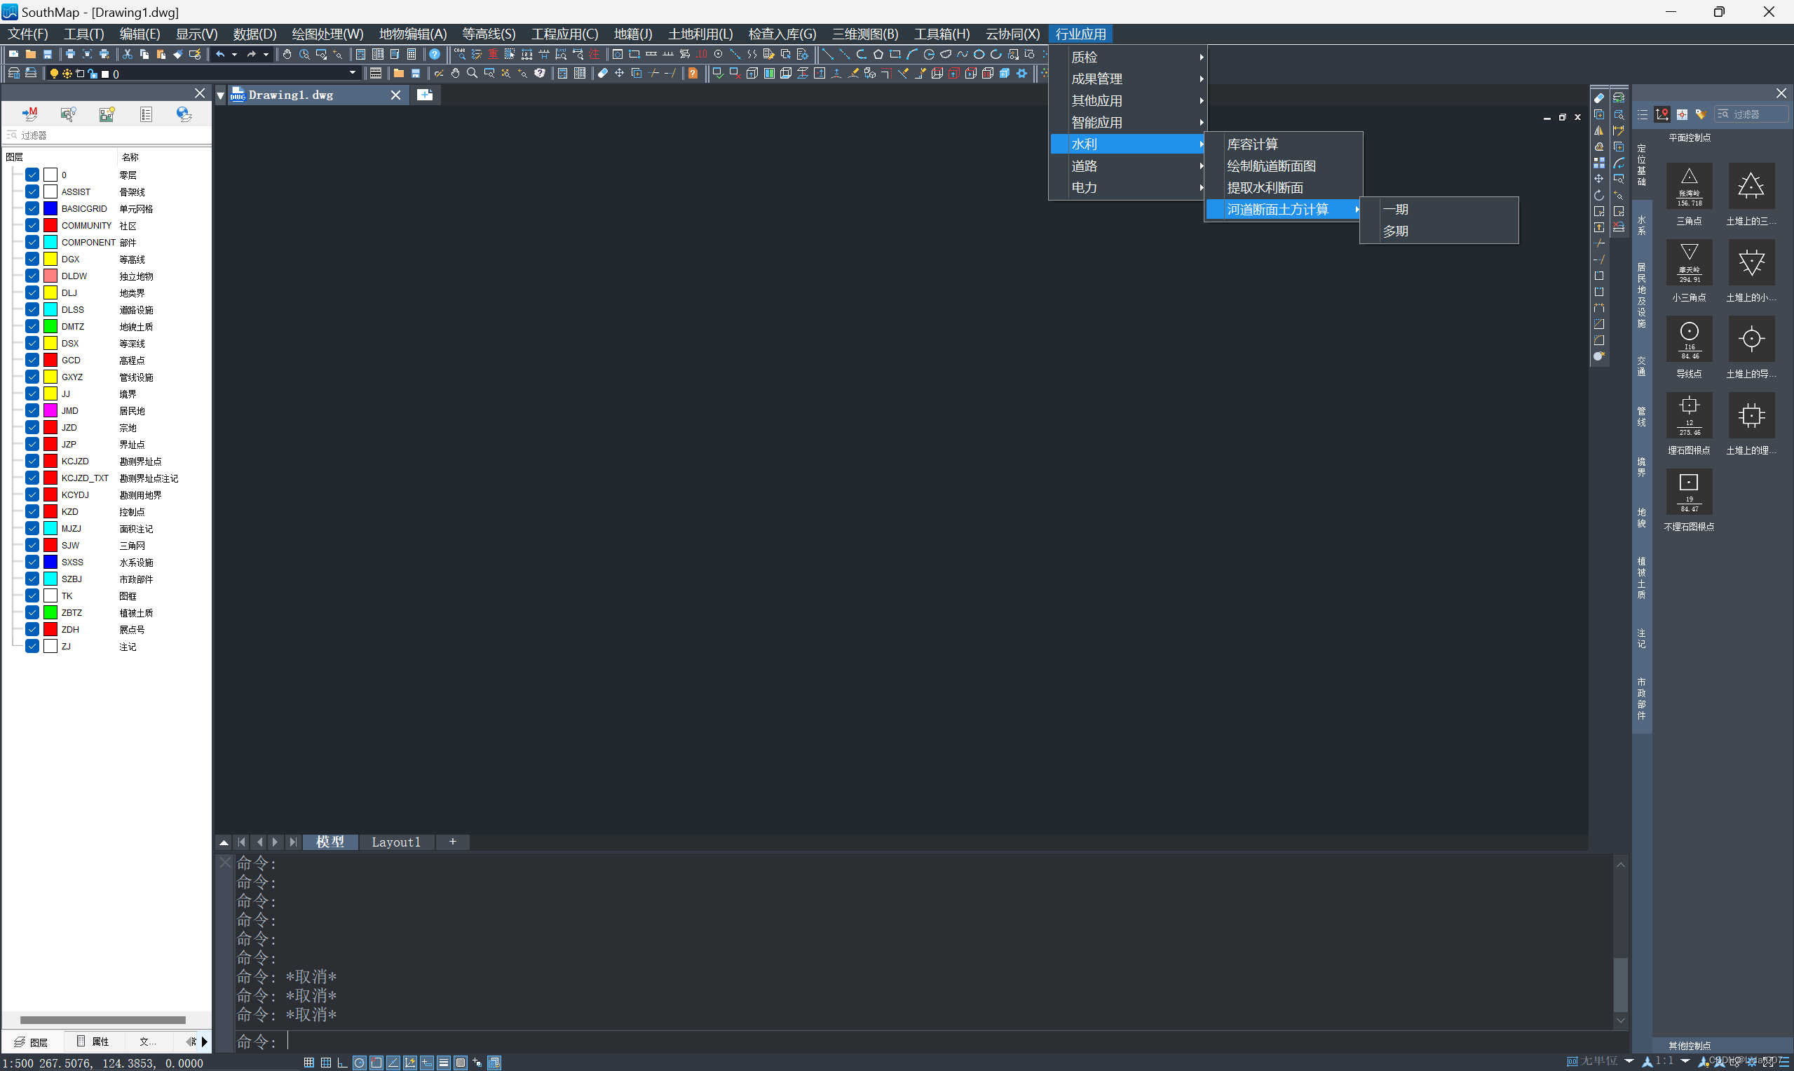Click the green DMTZ layer color swatch
Image resolution: width=1794 pixels, height=1071 pixels.
[50, 326]
